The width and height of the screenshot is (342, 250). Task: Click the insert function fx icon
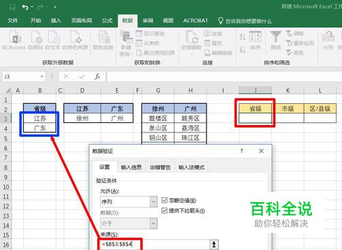(x=97, y=77)
